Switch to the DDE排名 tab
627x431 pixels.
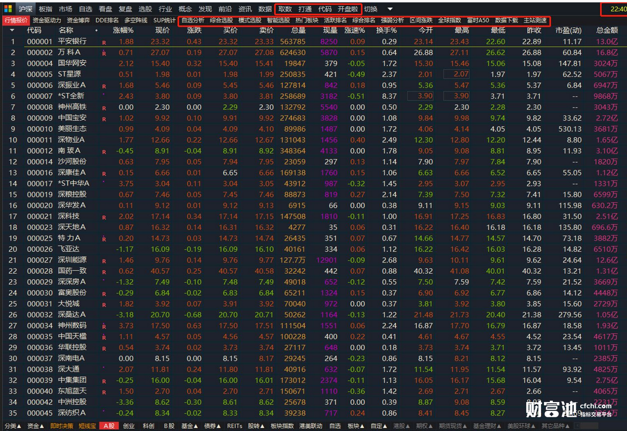point(107,21)
